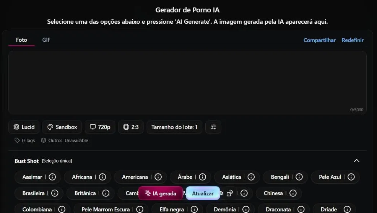Change the 720p resolution setting
The width and height of the screenshot is (377, 213).
(100, 127)
